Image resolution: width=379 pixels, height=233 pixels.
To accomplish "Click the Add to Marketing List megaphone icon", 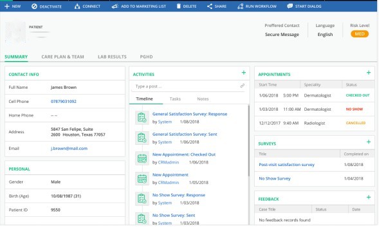I will pyautogui.click(x=115, y=6).
